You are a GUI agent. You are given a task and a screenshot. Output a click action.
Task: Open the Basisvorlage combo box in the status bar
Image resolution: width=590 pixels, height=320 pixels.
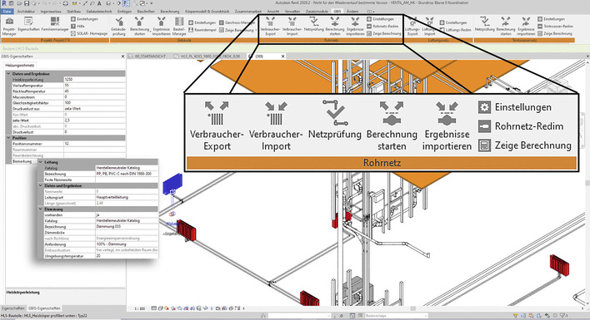click(x=396, y=316)
